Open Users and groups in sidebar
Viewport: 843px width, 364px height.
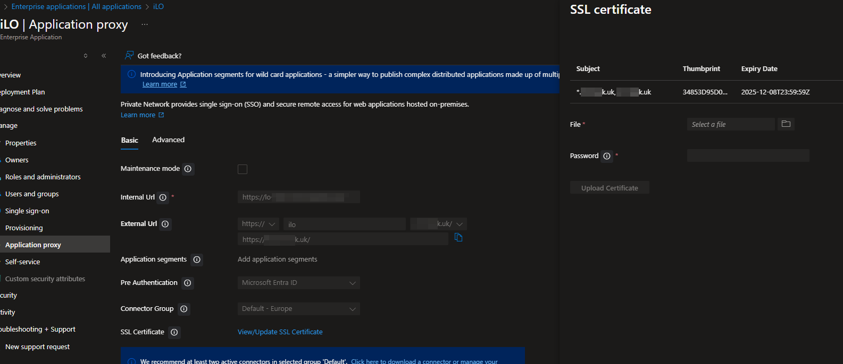(x=32, y=194)
